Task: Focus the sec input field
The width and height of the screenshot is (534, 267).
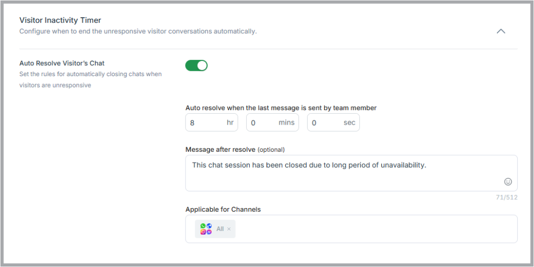Action: coord(333,123)
